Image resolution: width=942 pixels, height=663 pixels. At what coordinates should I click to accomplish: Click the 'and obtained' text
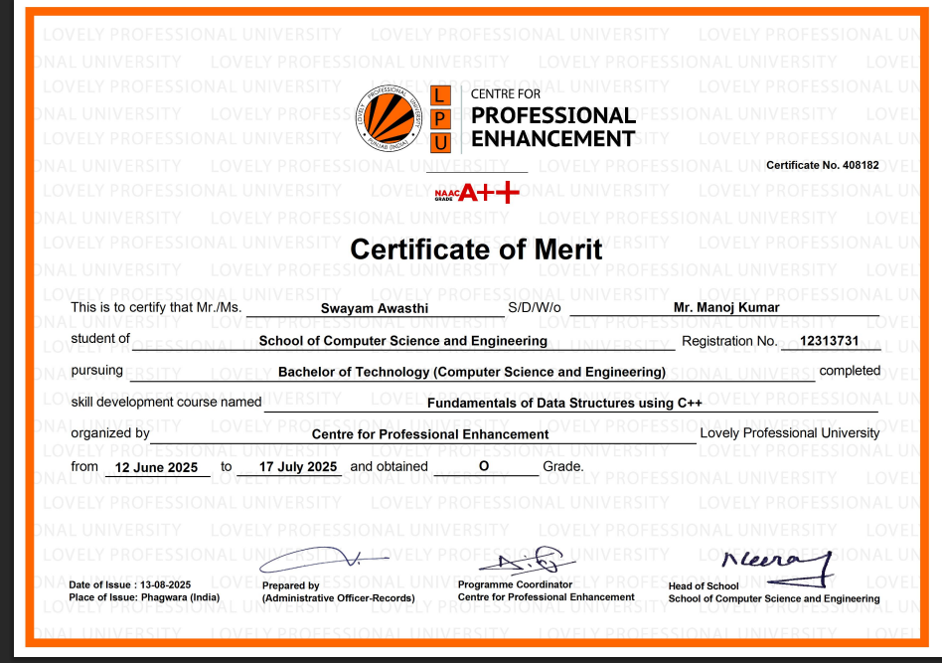pyautogui.click(x=389, y=466)
